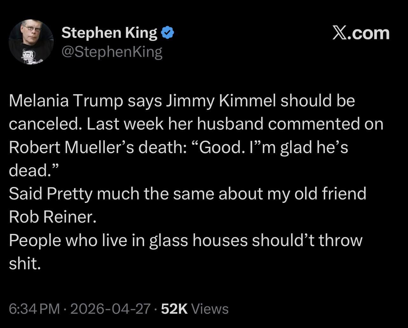This screenshot has width=408, height=328.
Task: Click the name Rob Reiner
Action: (x=52, y=217)
